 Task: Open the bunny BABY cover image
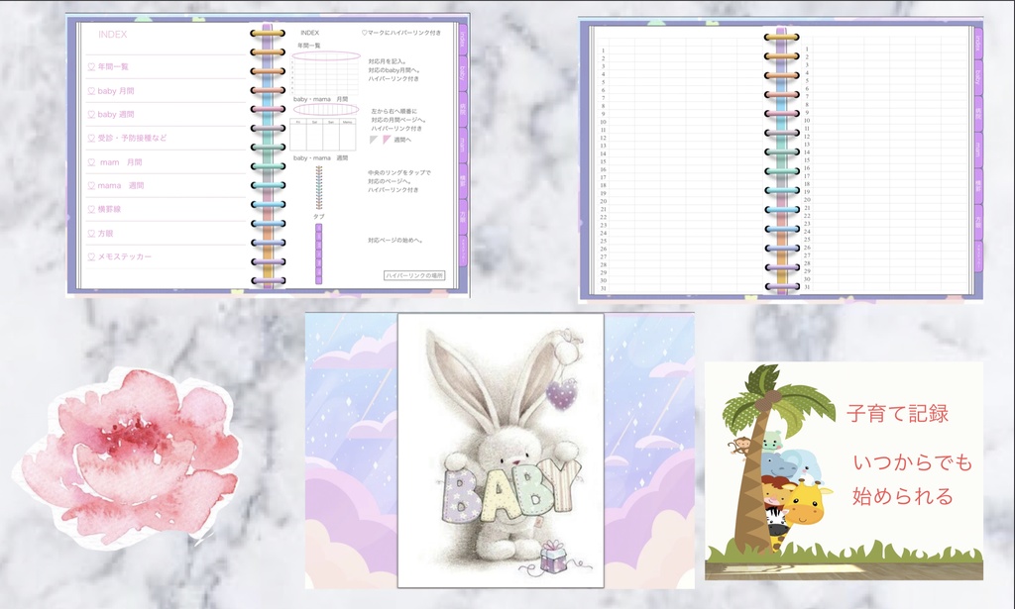(501, 451)
